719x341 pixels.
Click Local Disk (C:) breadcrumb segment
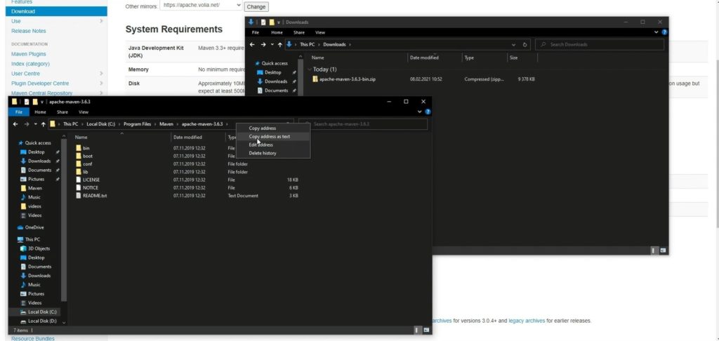click(101, 124)
